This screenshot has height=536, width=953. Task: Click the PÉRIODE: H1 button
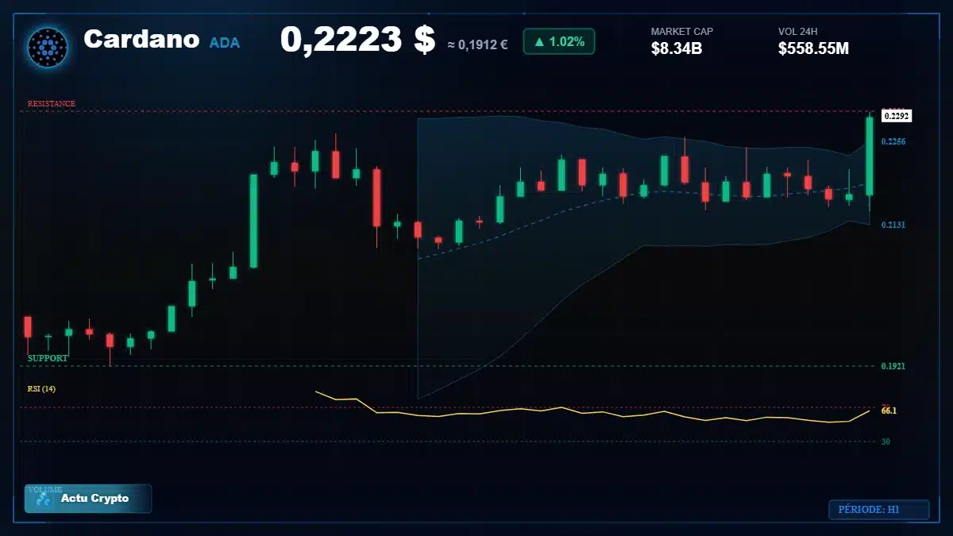pos(878,510)
